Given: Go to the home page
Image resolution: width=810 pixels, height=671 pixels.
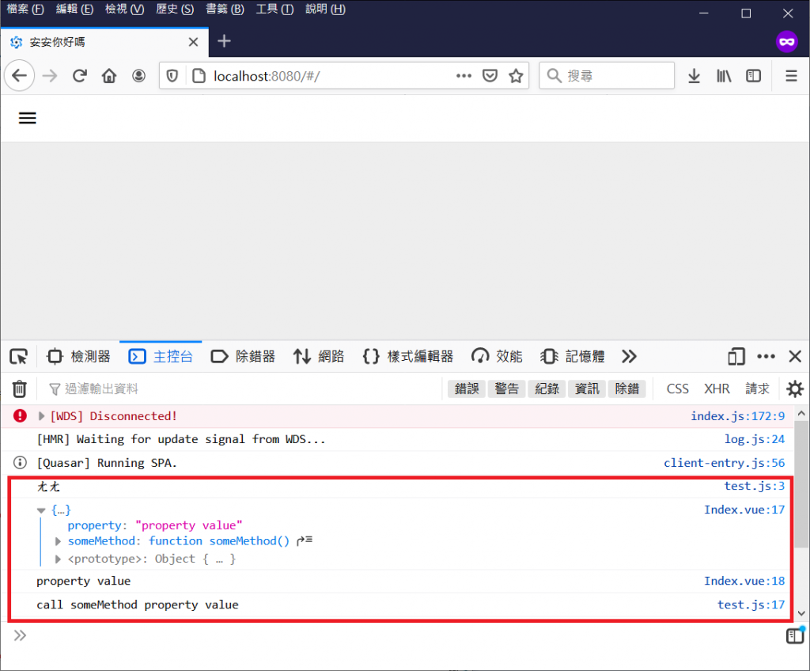Looking at the screenshot, I should tap(109, 76).
